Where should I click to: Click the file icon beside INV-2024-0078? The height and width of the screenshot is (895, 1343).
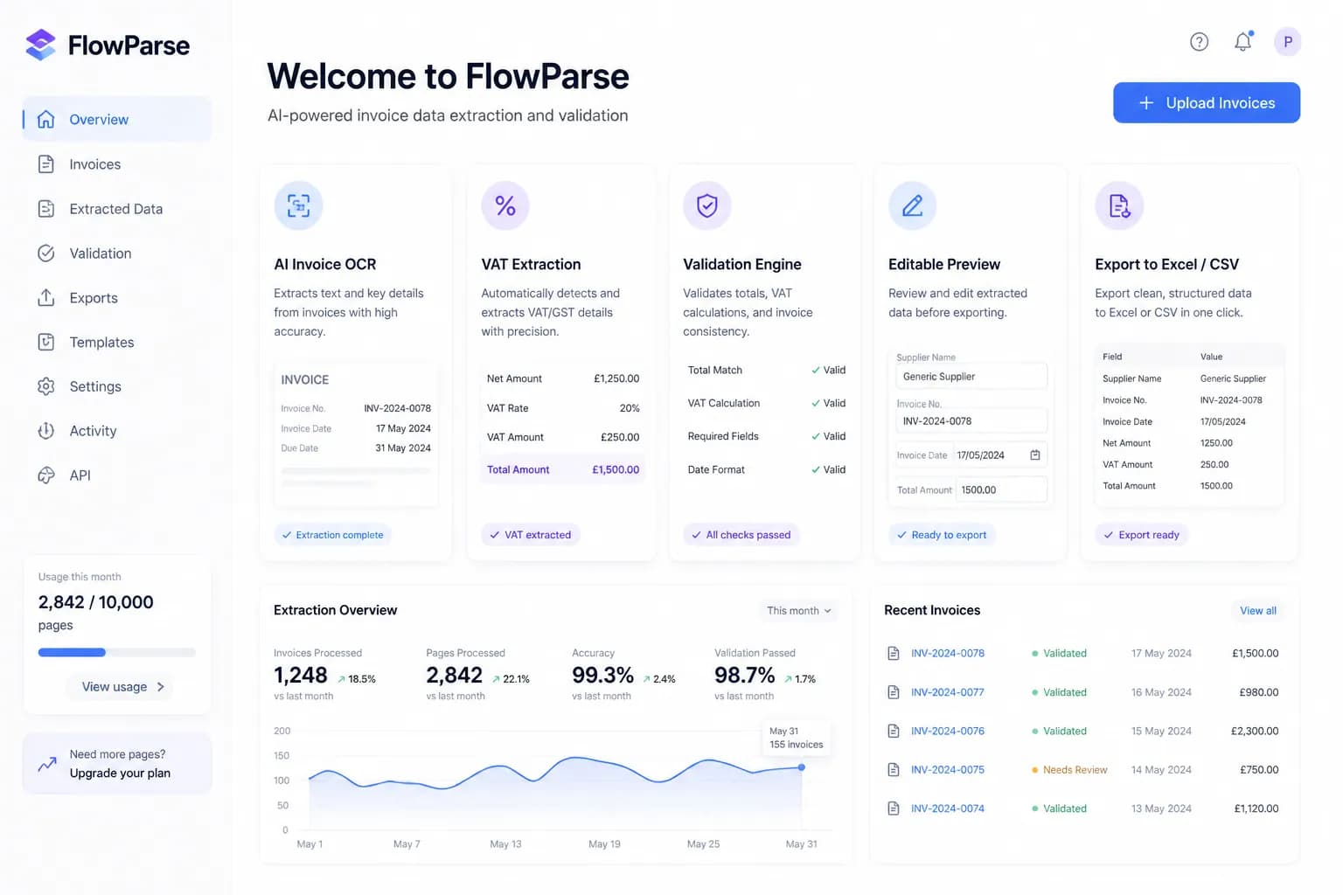point(894,654)
